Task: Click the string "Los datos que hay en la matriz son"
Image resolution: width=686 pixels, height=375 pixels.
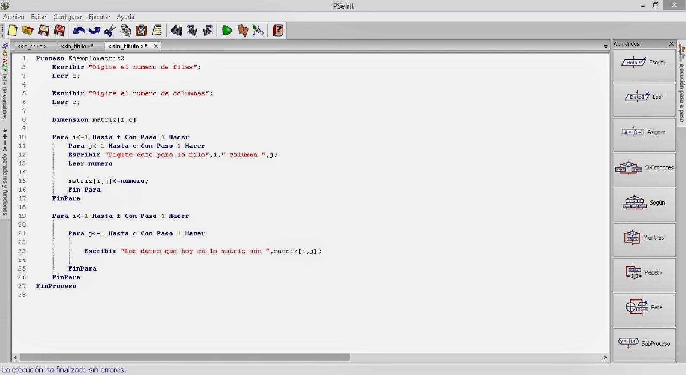Action: 195,251
